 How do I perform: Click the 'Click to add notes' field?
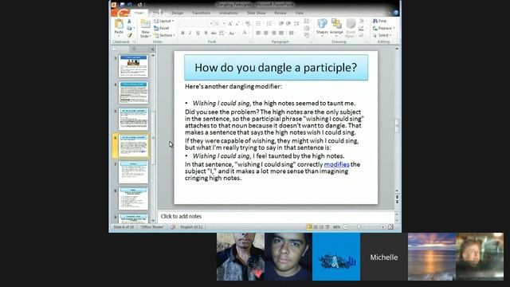pyautogui.click(x=276, y=216)
